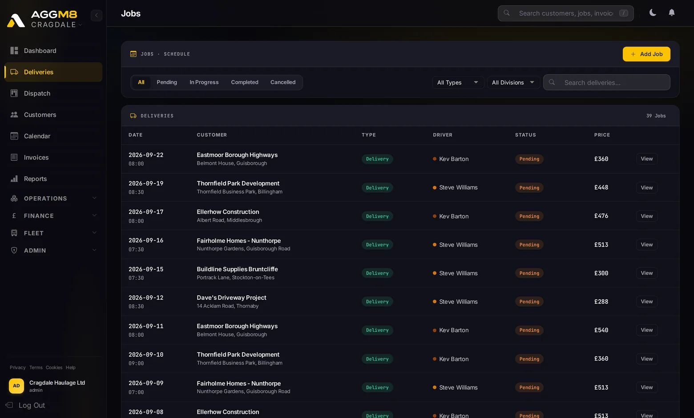Open the All Types dropdown
This screenshot has width=694, height=418.
pos(458,82)
